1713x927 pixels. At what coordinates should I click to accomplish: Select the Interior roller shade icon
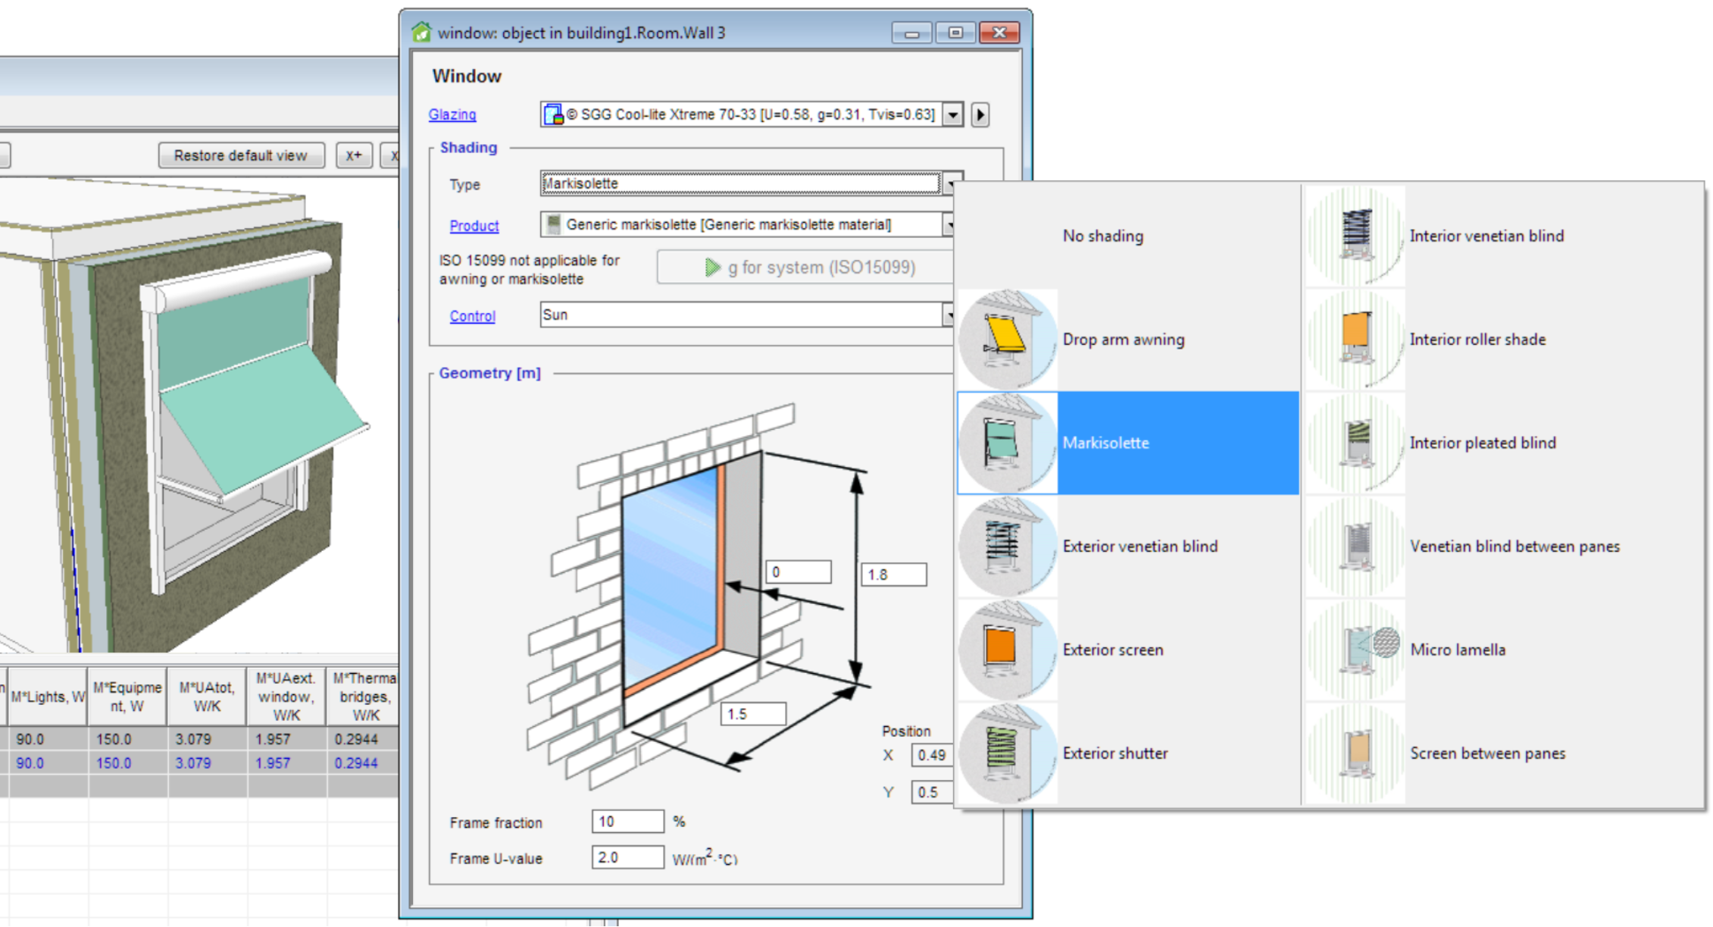1355,340
